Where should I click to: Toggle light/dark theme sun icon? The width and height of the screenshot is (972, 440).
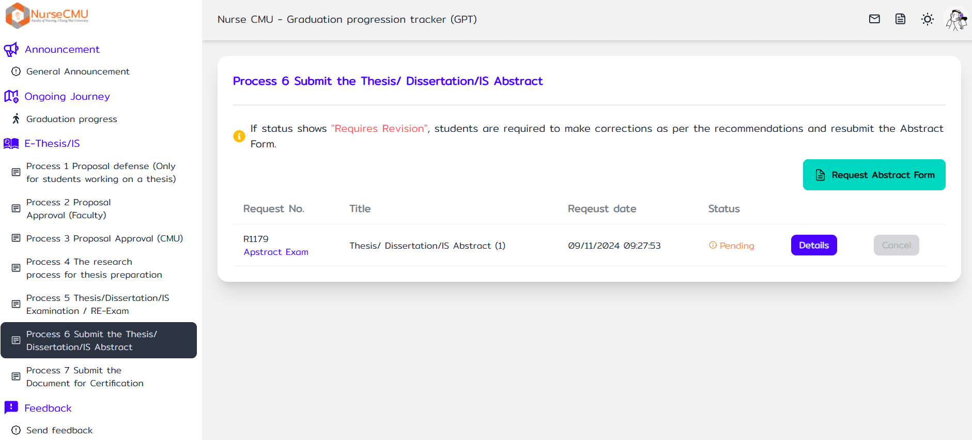(x=927, y=19)
